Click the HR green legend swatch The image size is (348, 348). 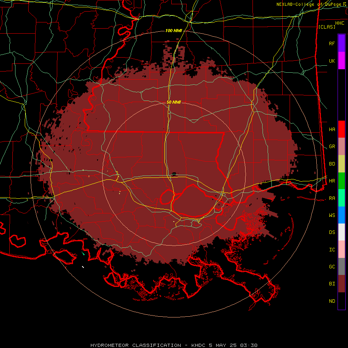coord(341,181)
